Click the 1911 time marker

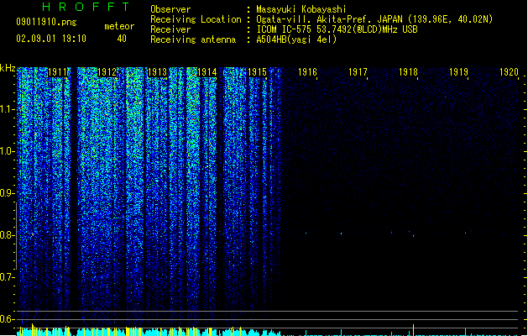tap(58, 72)
